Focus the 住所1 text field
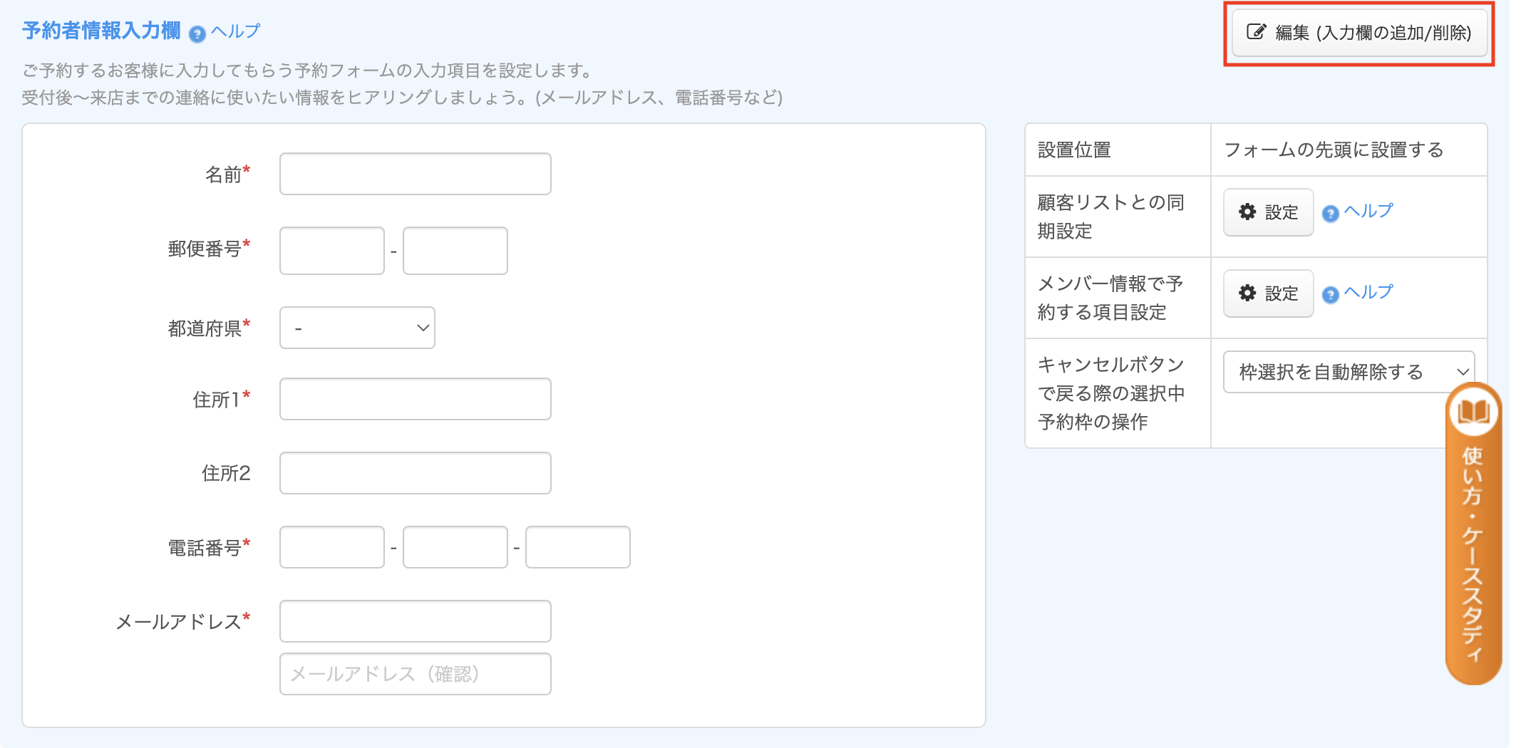The image size is (1521, 748). tap(415, 399)
